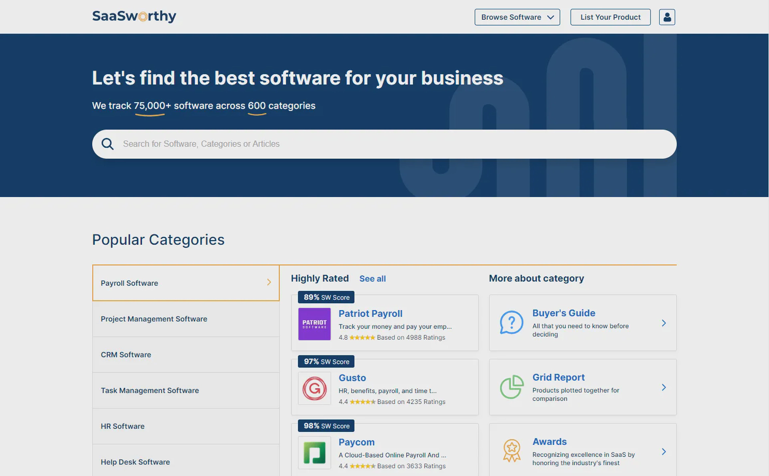Click "A Cloud-Based Online Payroll And ..." text
Viewport: 769px width, 476px height.
coord(392,455)
